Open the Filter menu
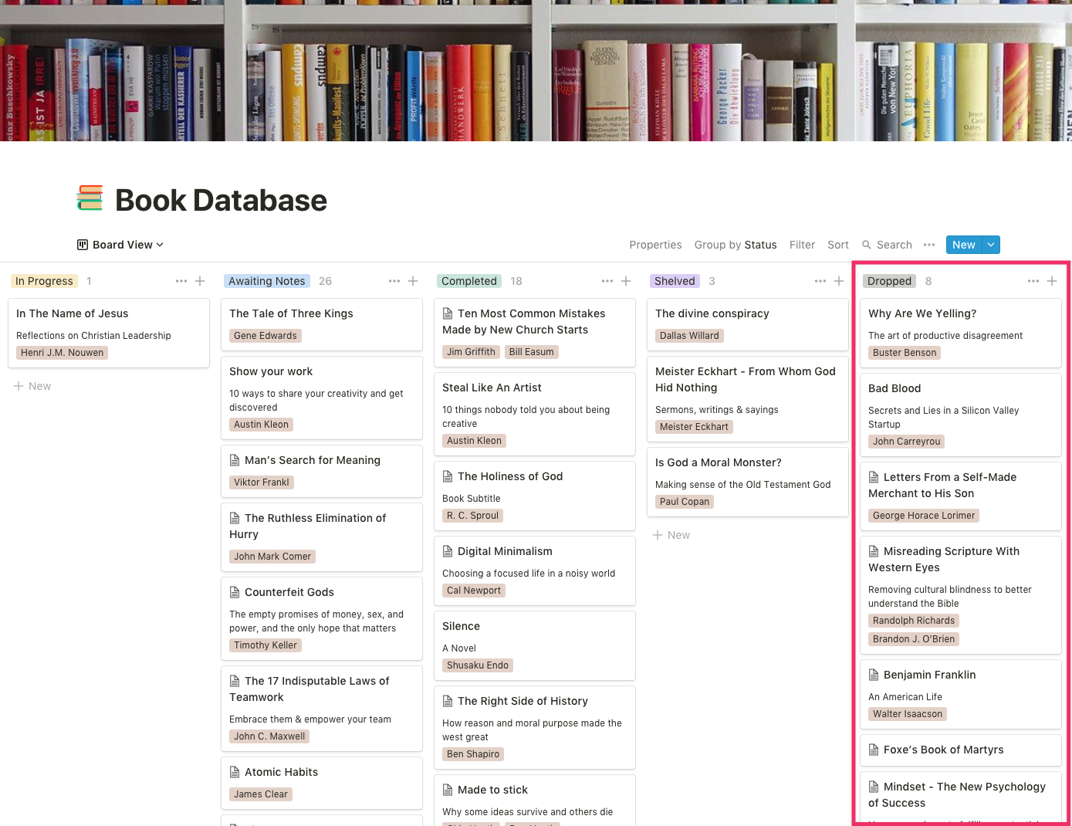The image size is (1072, 826). coord(802,245)
